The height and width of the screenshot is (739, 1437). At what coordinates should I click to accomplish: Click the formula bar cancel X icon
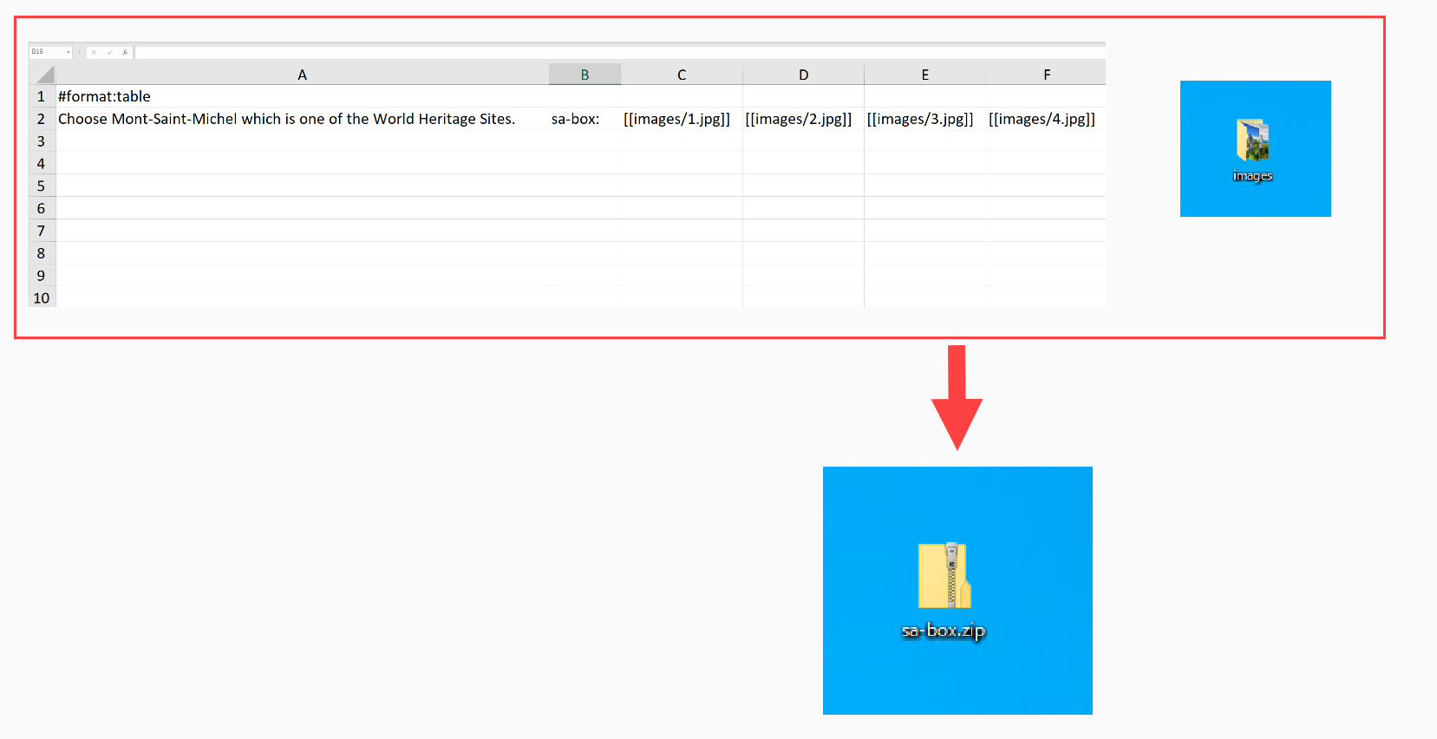[x=94, y=52]
